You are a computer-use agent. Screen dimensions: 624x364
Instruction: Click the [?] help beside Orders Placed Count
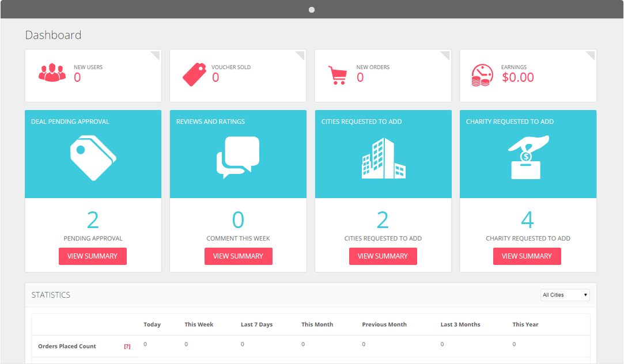pos(127,347)
